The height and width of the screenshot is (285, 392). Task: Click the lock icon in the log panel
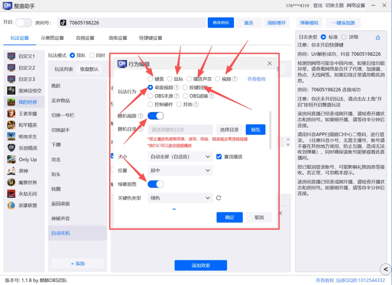tap(378, 37)
